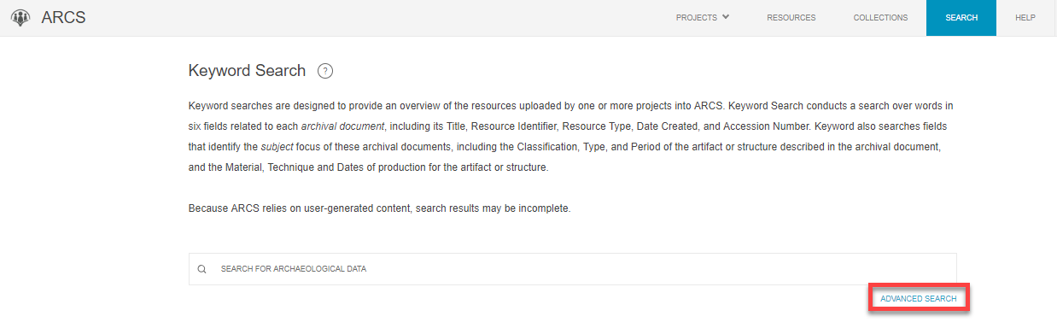Click the ARCS logo icon
The height and width of the screenshot is (334, 1057).
20,18
